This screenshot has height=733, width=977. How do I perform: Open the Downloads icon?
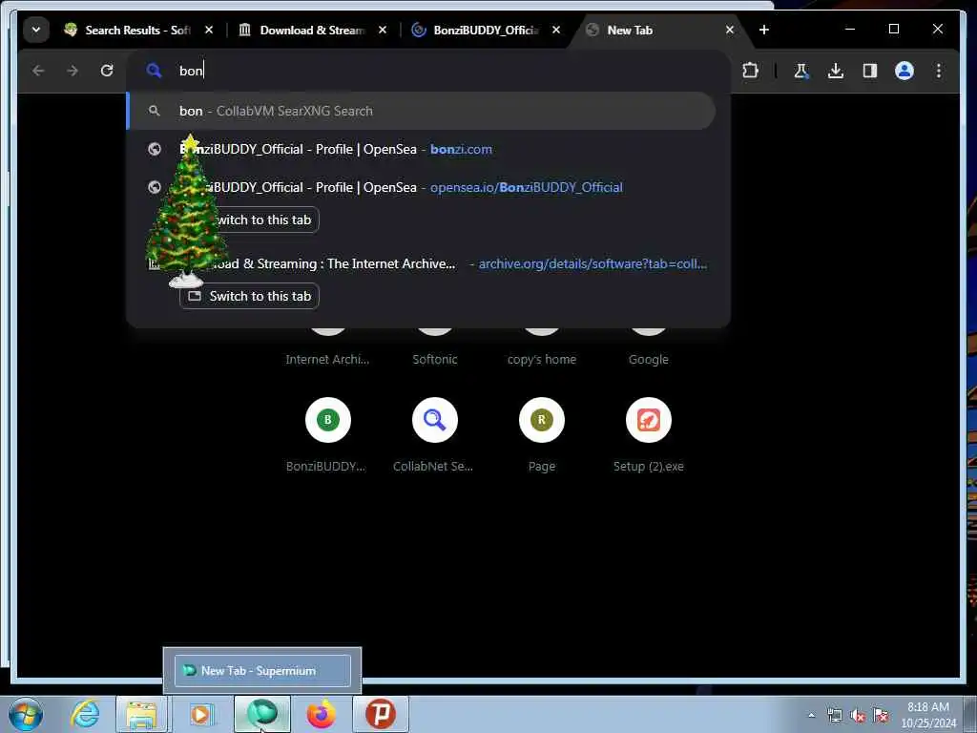click(836, 71)
